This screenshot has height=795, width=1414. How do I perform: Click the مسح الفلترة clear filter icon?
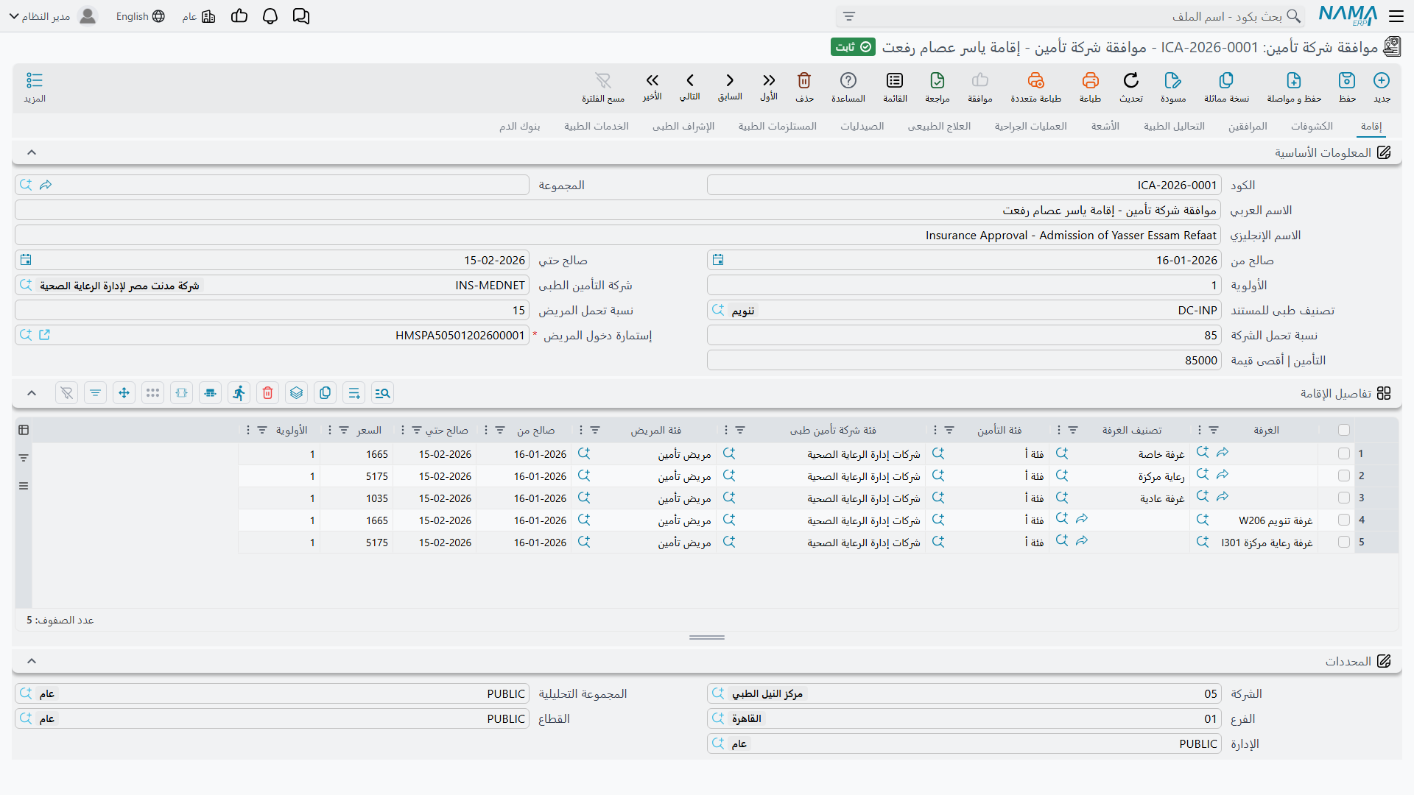coord(603,80)
